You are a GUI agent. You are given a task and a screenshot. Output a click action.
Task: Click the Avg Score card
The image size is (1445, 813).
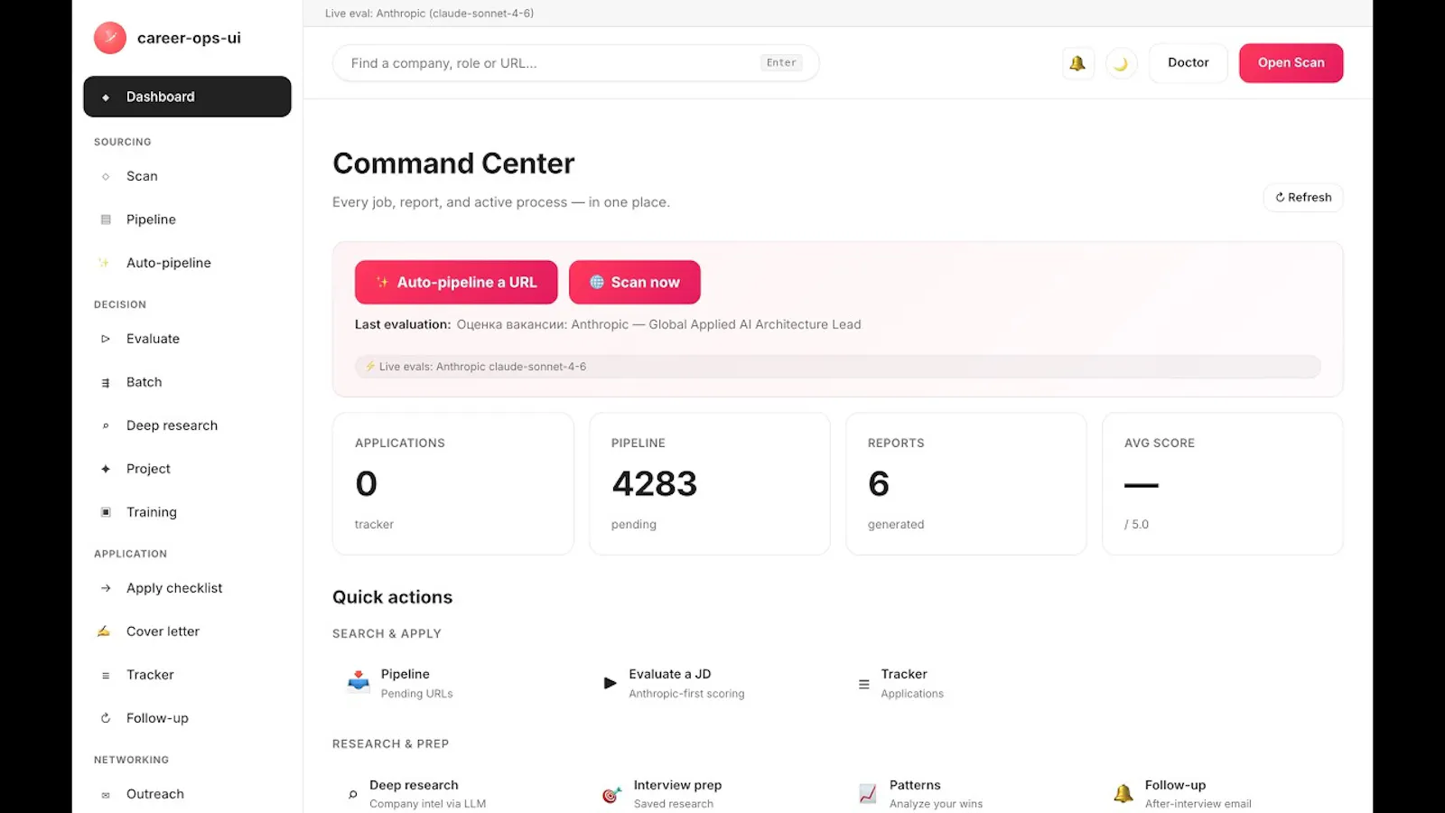point(1223,484)
